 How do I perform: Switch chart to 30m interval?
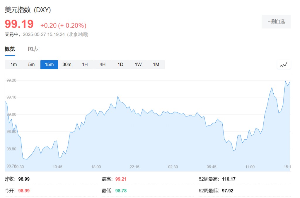[x=67, y=65]
